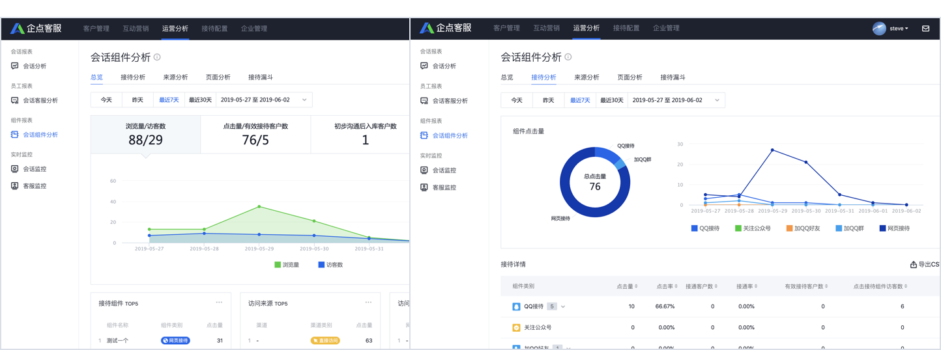Select 会话组件分析 in the right window sidebar
Screen dimensions: 941x350
(444, 136)
